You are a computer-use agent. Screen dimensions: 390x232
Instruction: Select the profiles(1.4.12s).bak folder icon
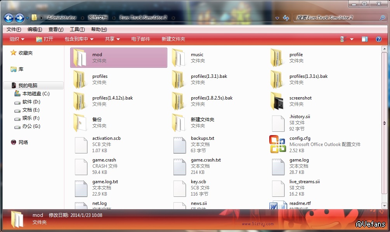pos(80,101)
